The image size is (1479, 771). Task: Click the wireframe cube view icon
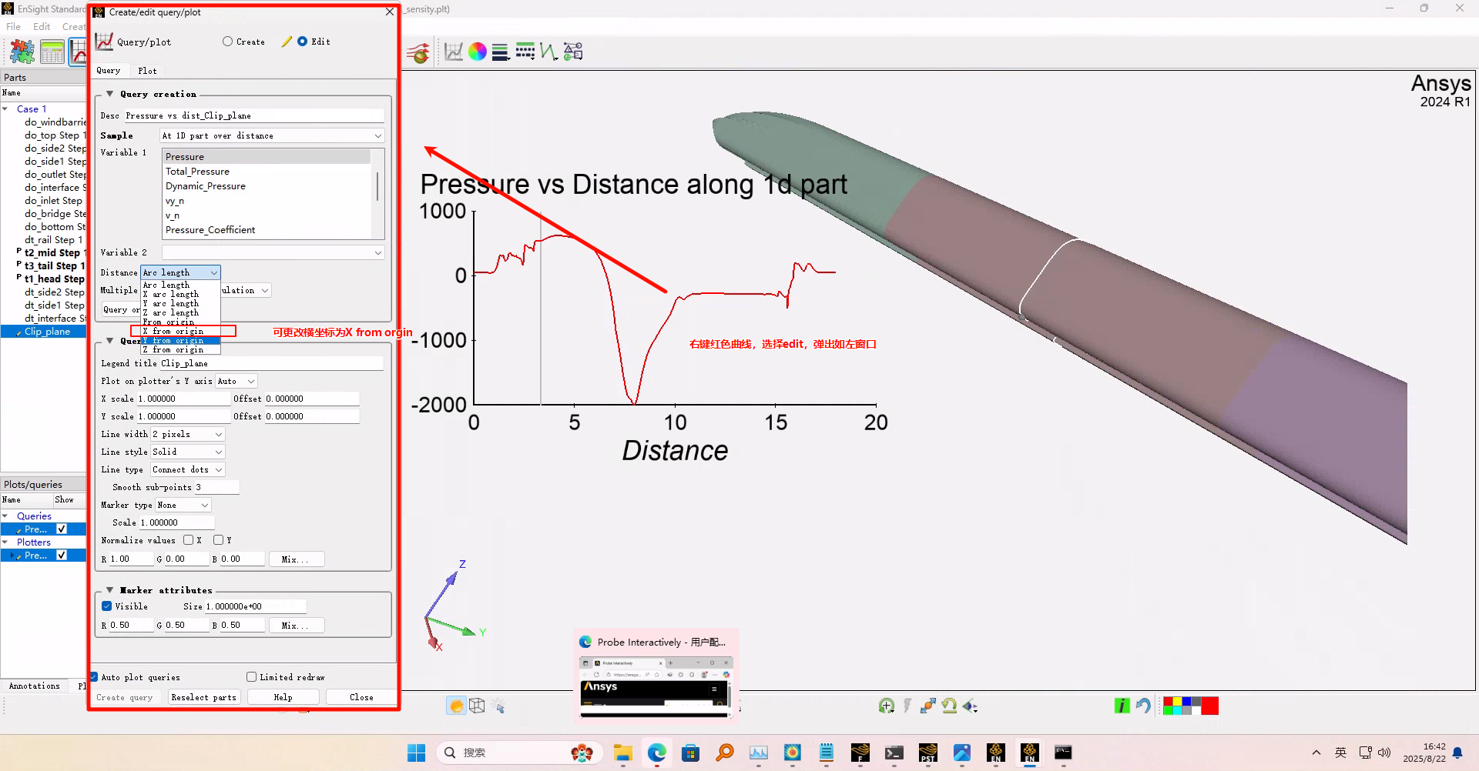click(478, 706)
